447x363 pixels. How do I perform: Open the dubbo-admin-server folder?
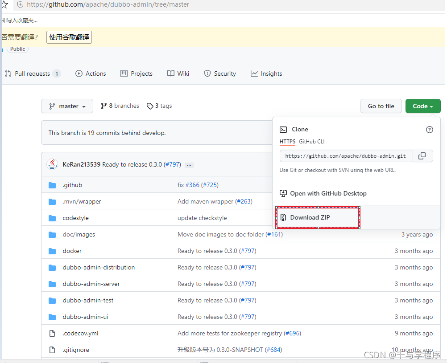(91, 284)
